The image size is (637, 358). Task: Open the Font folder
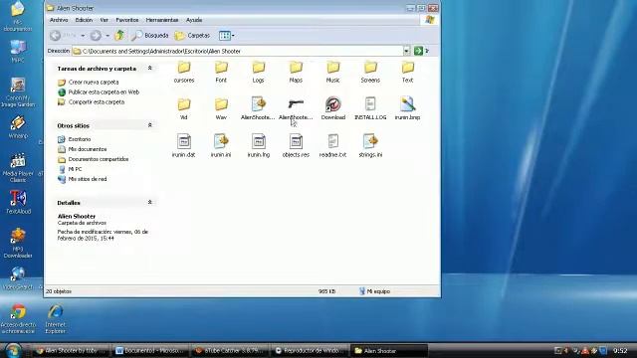(x=221, y=72)
